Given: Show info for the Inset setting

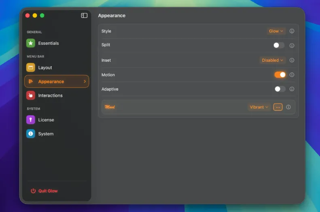Looking at the screenshot, I should coord(292,60).
